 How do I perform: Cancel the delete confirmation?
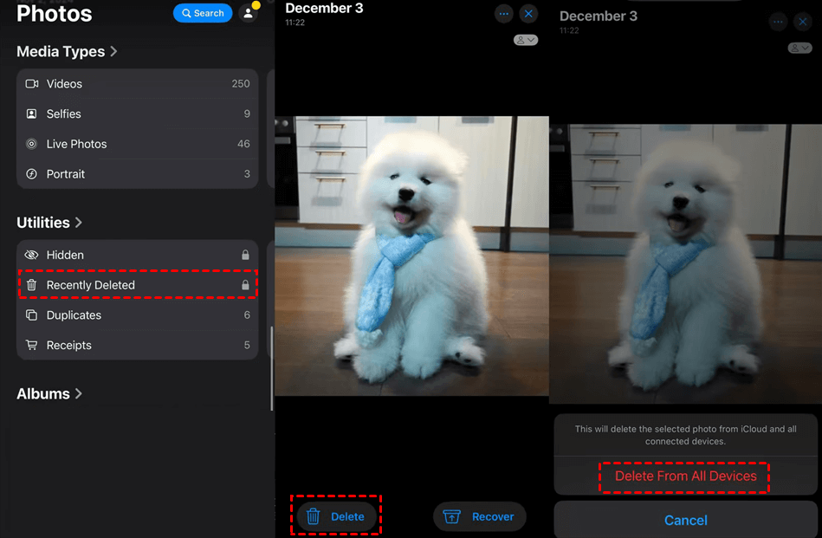tap(686, 520)
